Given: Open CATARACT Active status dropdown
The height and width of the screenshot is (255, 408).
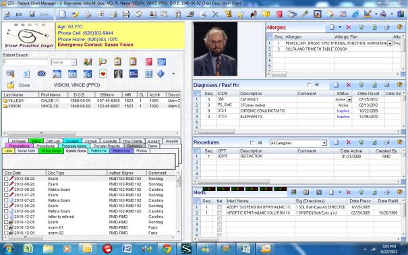Looking at the screenshot, I should click(x=349, y=99).
